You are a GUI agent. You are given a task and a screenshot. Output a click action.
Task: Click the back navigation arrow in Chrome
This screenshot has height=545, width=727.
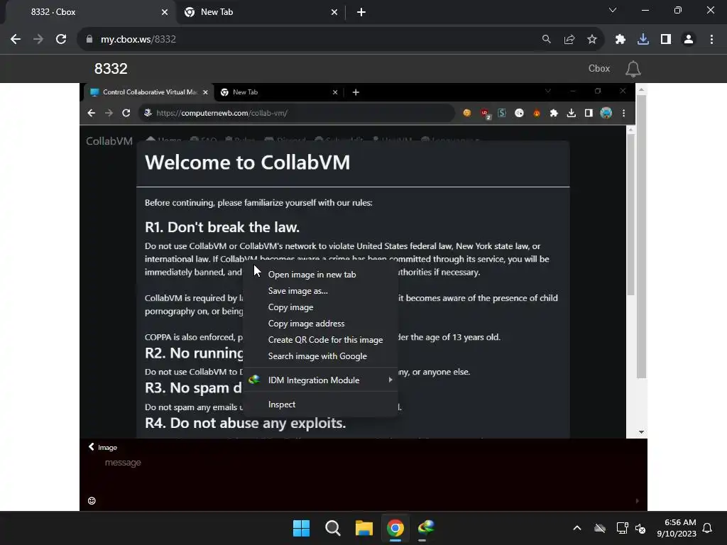click(16, 40)
